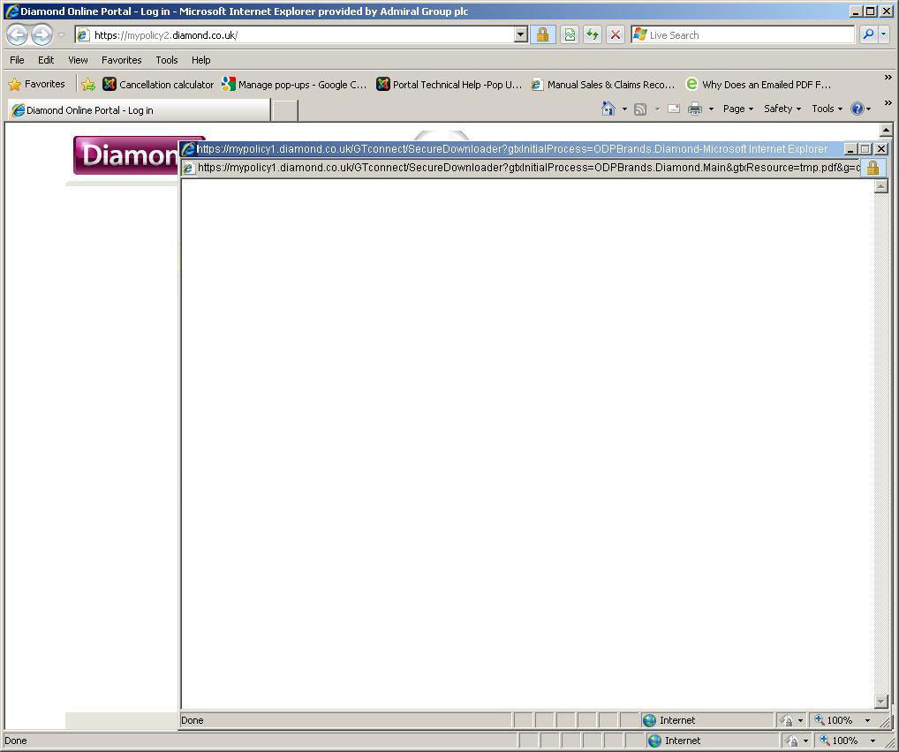Click the red X Stop loading icon
899x752 pixels.
[616, 35]
